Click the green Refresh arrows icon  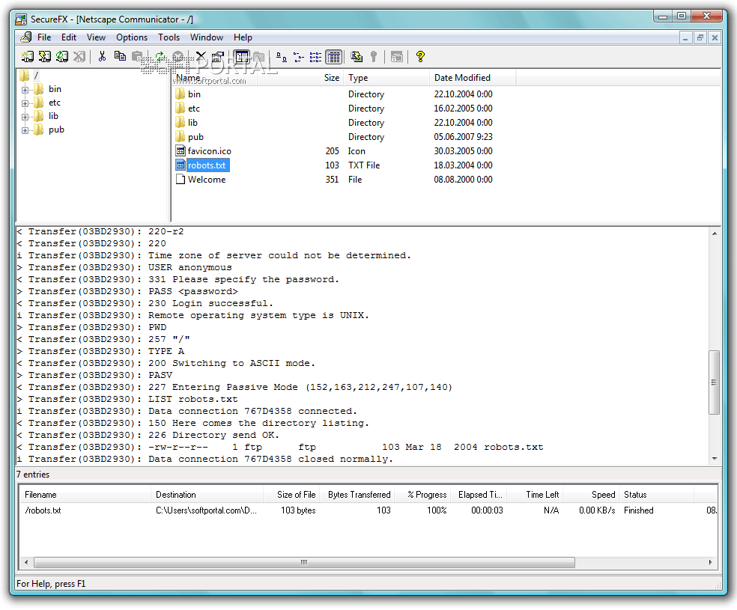[160, 57]
